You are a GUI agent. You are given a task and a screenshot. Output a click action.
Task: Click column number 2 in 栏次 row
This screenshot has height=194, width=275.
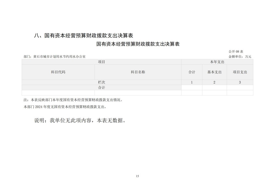click(214, 82)
